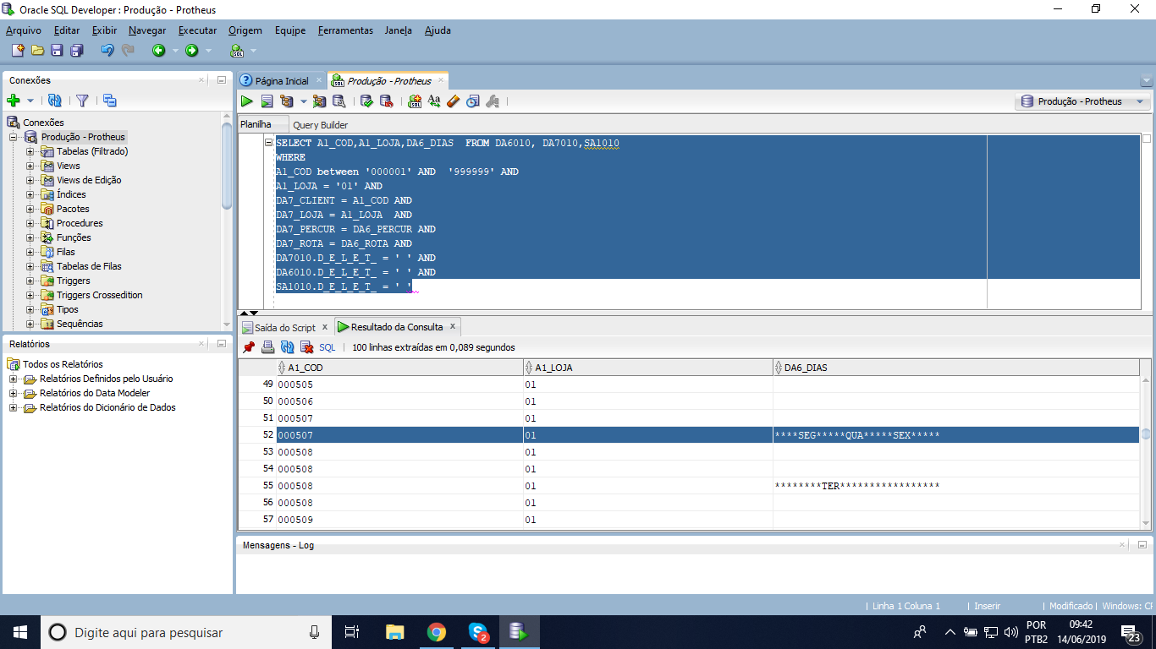This screenshot has width=1156, height=649.
Task: Run the SQL statement with green play button
Action: [x=247, y=101]
